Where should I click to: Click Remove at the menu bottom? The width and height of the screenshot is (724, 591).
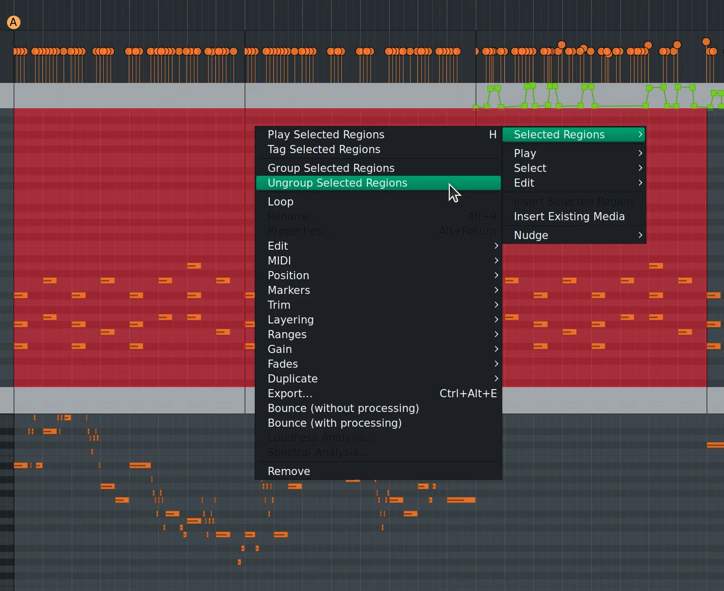pyautogui.click(x=379, y=471)
